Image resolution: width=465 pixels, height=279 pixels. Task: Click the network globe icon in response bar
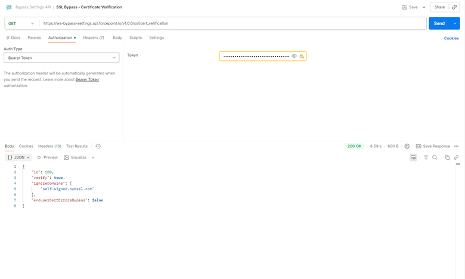(407, 146)
